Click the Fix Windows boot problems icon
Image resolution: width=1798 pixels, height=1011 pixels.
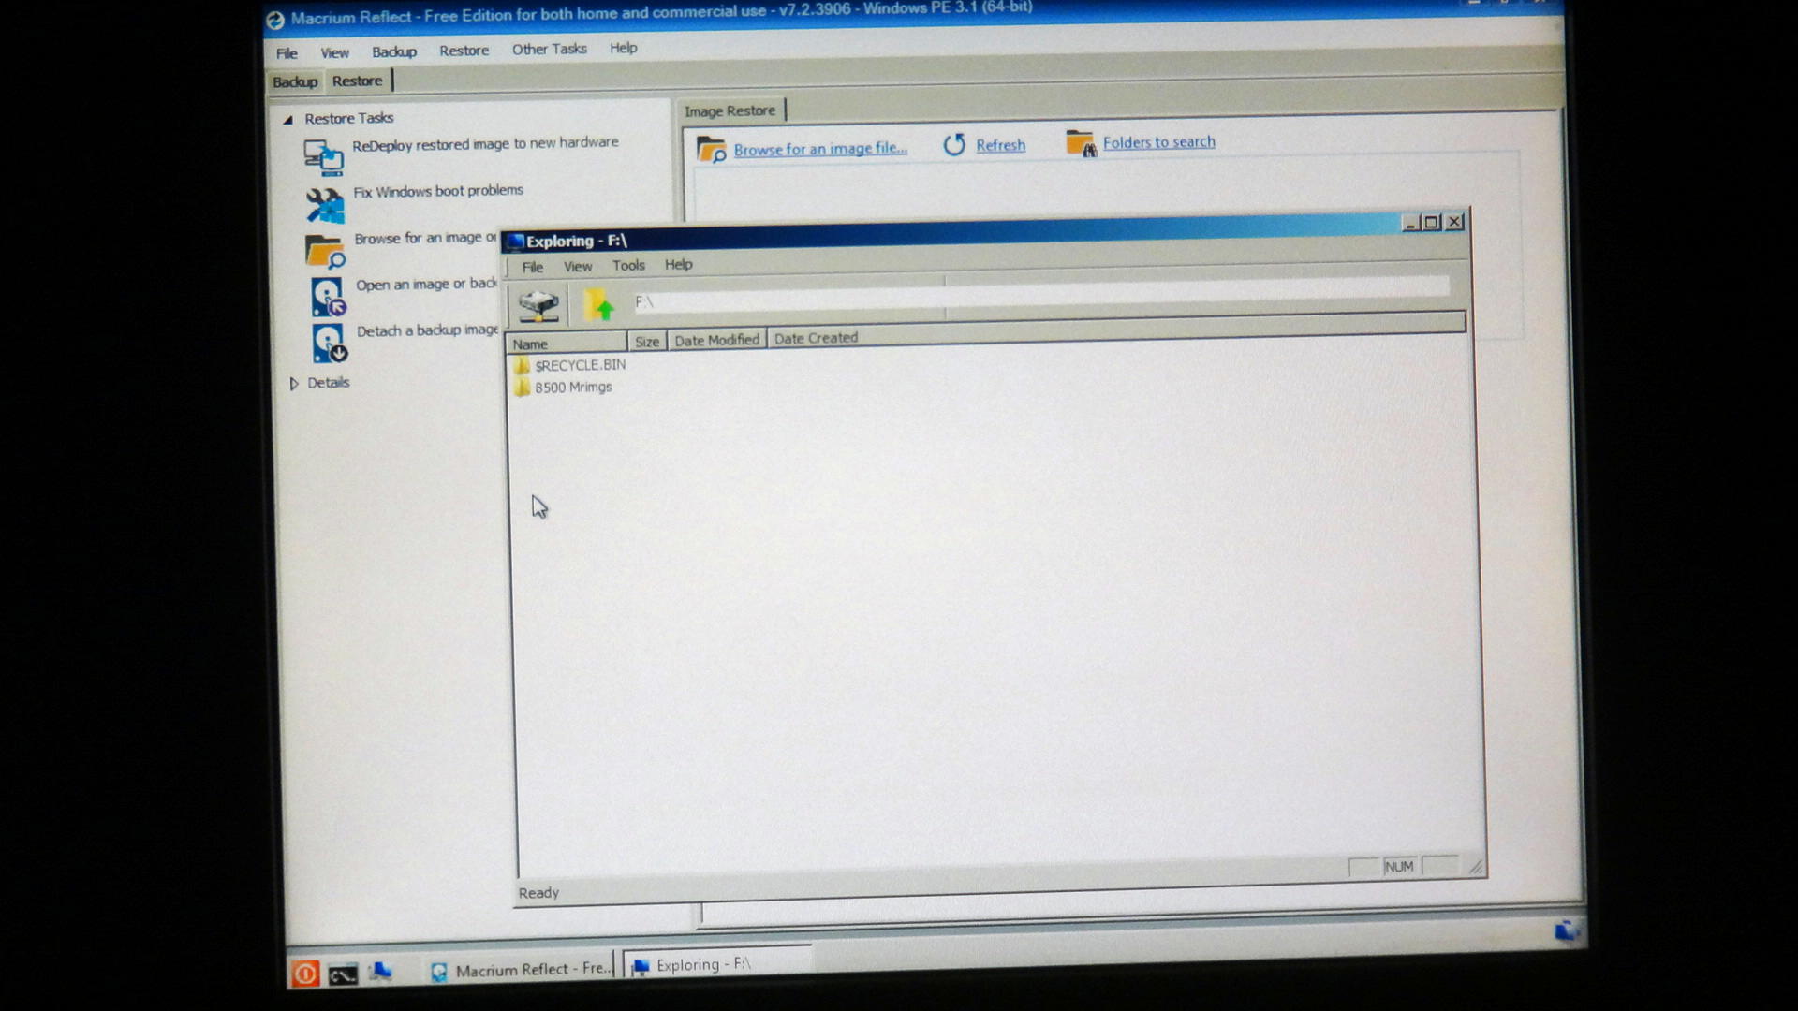(325, 205)
